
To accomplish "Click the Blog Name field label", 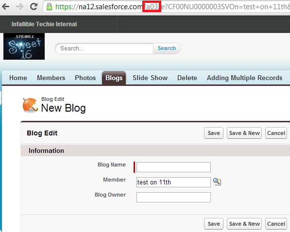I will pyautogui.click(x=112, y=165).
